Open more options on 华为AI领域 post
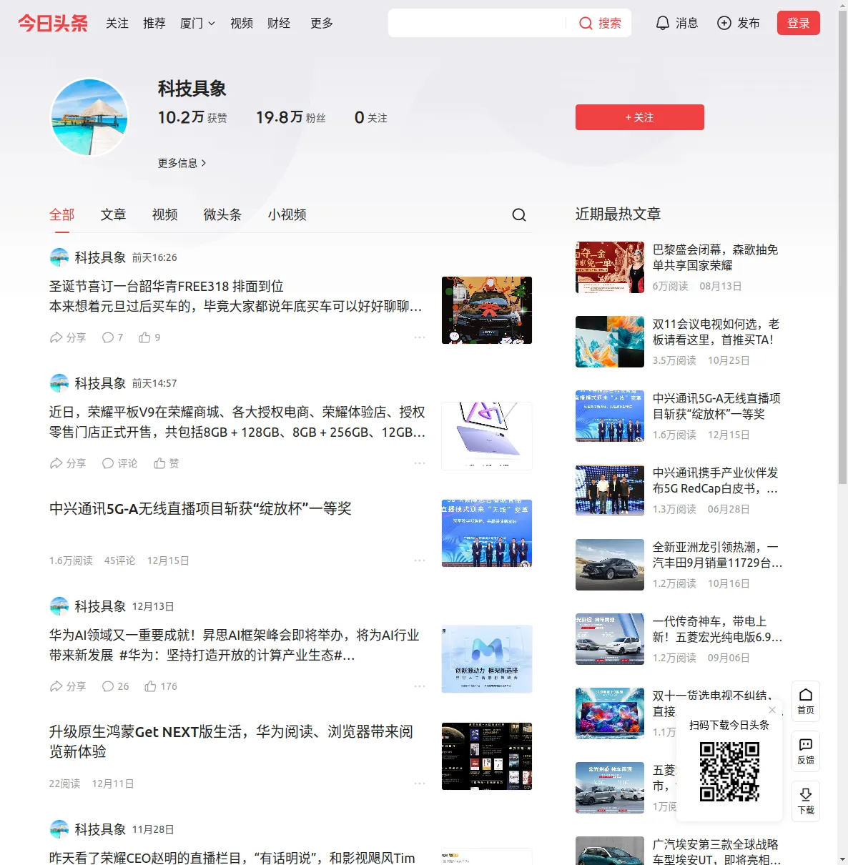The height and width of the screenshot is (865, 848). (420, 686)
